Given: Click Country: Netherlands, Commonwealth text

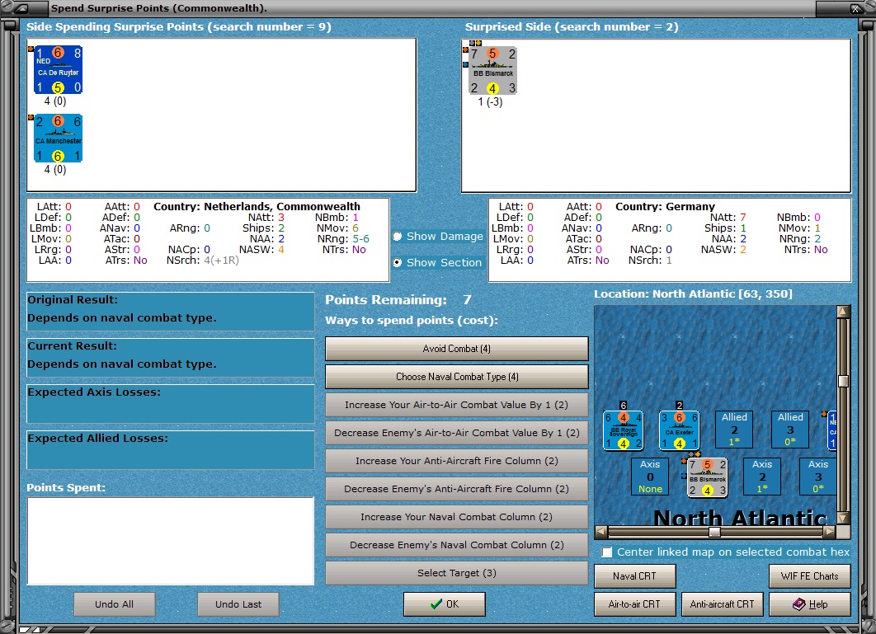Looking at the screenshot, I should point(257,207).
